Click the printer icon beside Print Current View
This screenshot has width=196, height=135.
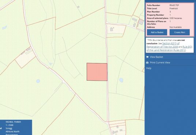click(147, 63)
